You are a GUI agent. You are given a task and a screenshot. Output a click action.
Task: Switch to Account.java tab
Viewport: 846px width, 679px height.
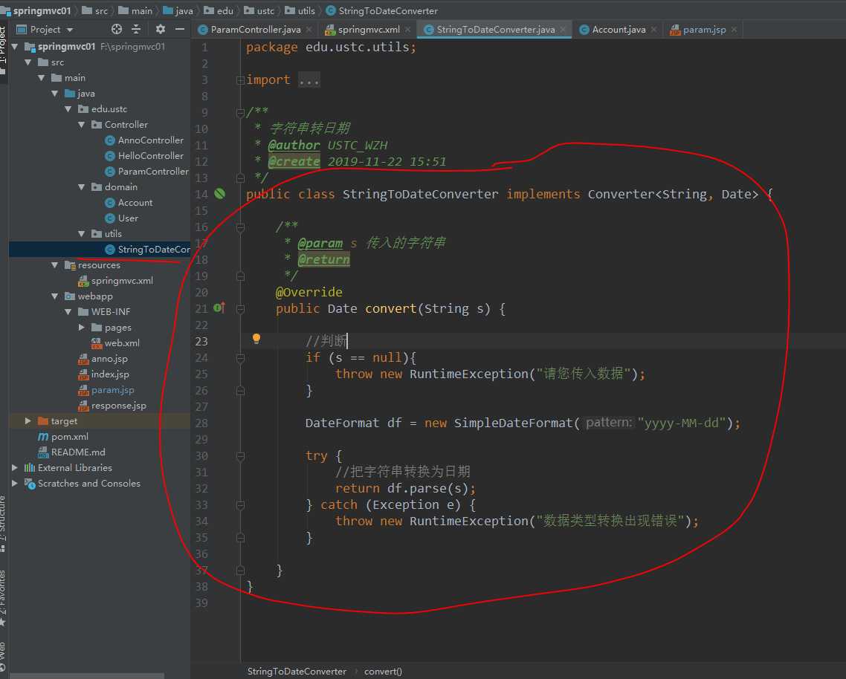[x=619, y=30]
